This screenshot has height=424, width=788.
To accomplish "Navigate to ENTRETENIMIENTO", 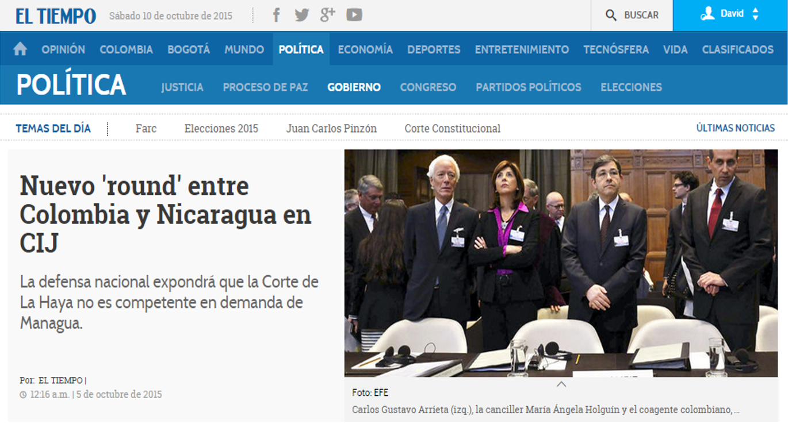I will pyautogui.click(x=522, y=49).
